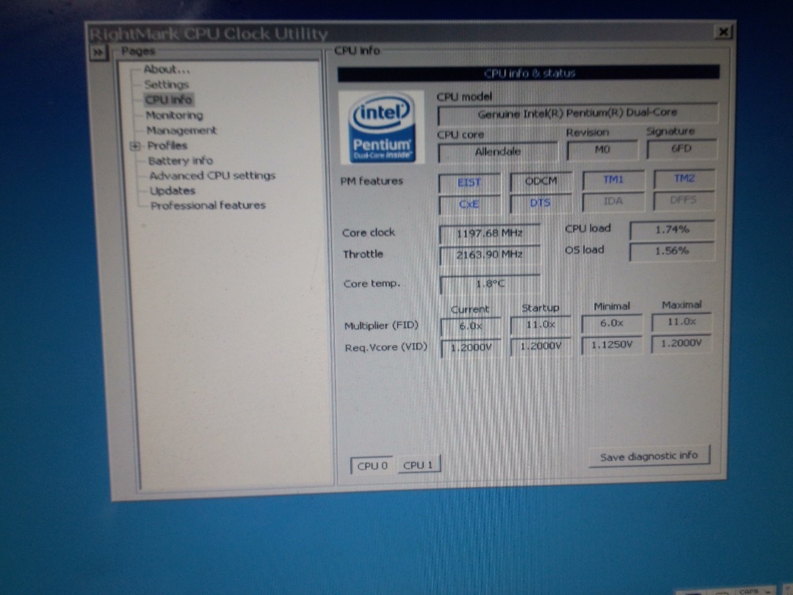
Task: Click the TM2 feature indicator
Action: pyautogui.click(x=684, y=178)
